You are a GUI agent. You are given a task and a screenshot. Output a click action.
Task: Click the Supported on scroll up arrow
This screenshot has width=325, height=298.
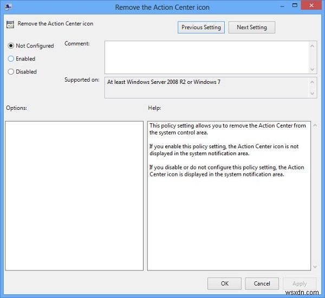(x=313, y=82)
